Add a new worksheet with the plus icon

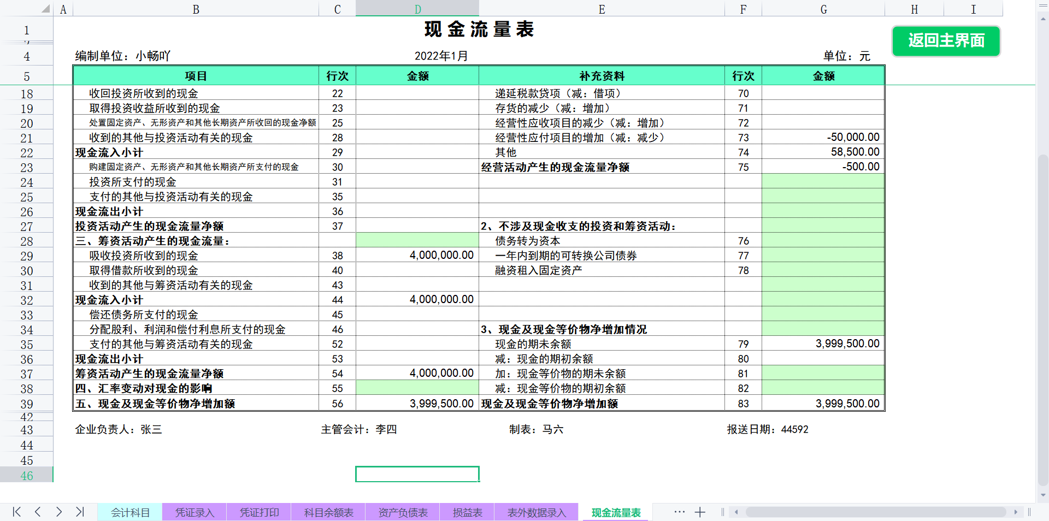pos(700,512)
